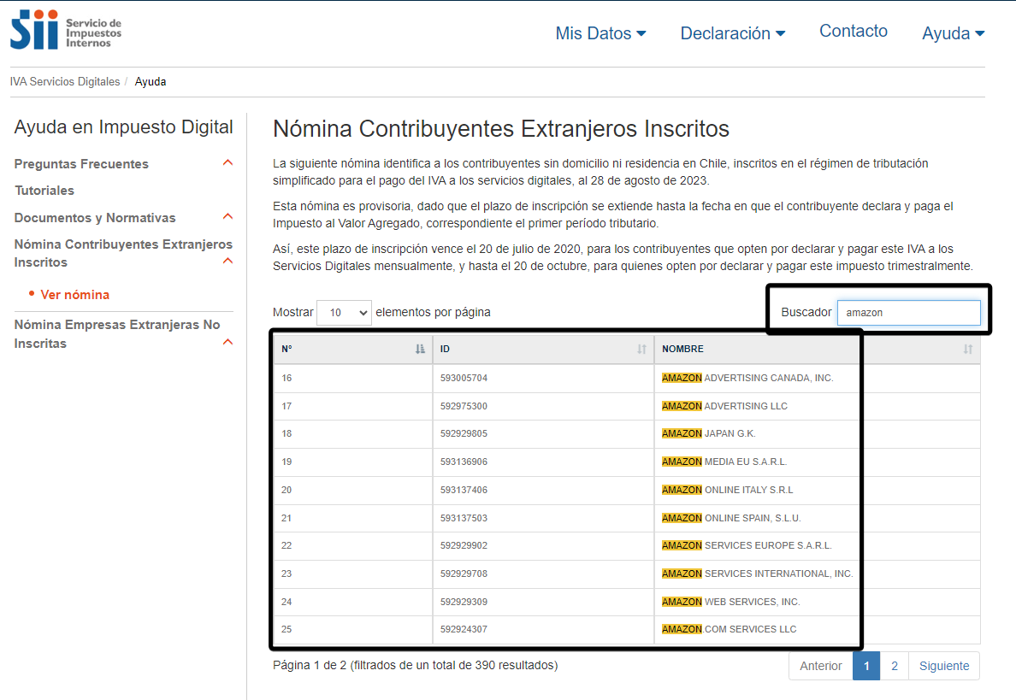Focus the Buscador search field
Image resolution: width=1016 pixels, height=700 pixels.
[908, 313]
